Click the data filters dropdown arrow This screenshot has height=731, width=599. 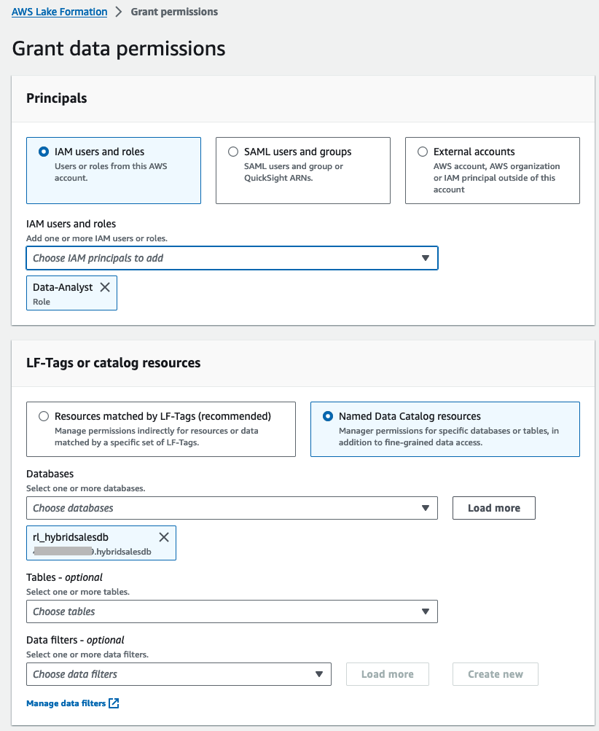click(319, 674)
